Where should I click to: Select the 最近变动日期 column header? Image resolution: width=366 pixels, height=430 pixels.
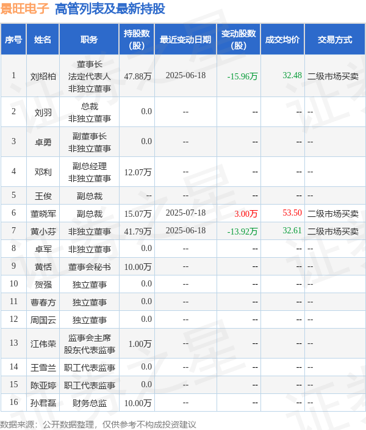point(185,40)
